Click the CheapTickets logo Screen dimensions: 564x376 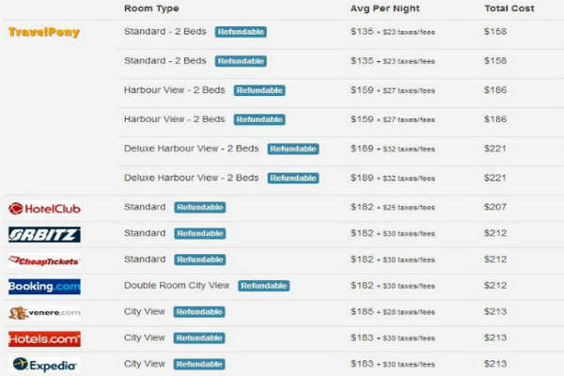point(44,260)
